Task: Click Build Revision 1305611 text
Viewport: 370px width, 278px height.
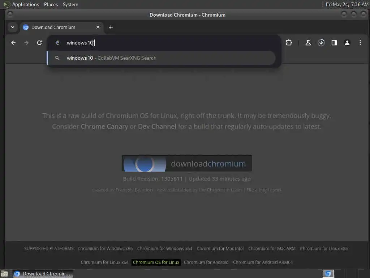Action: (x=153, y=179)
